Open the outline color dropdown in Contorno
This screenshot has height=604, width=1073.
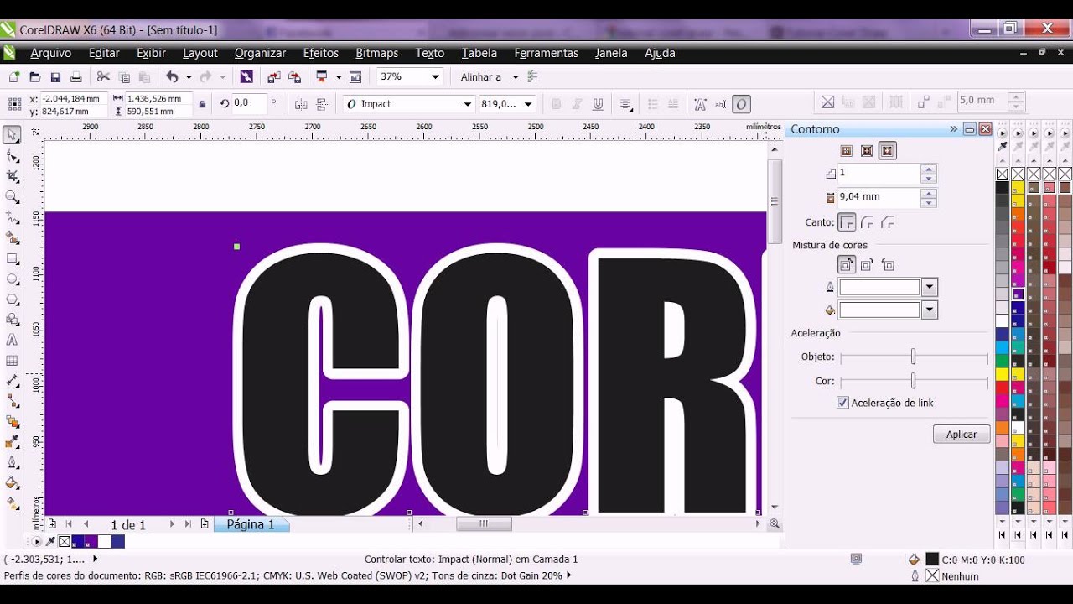[929, 287]
